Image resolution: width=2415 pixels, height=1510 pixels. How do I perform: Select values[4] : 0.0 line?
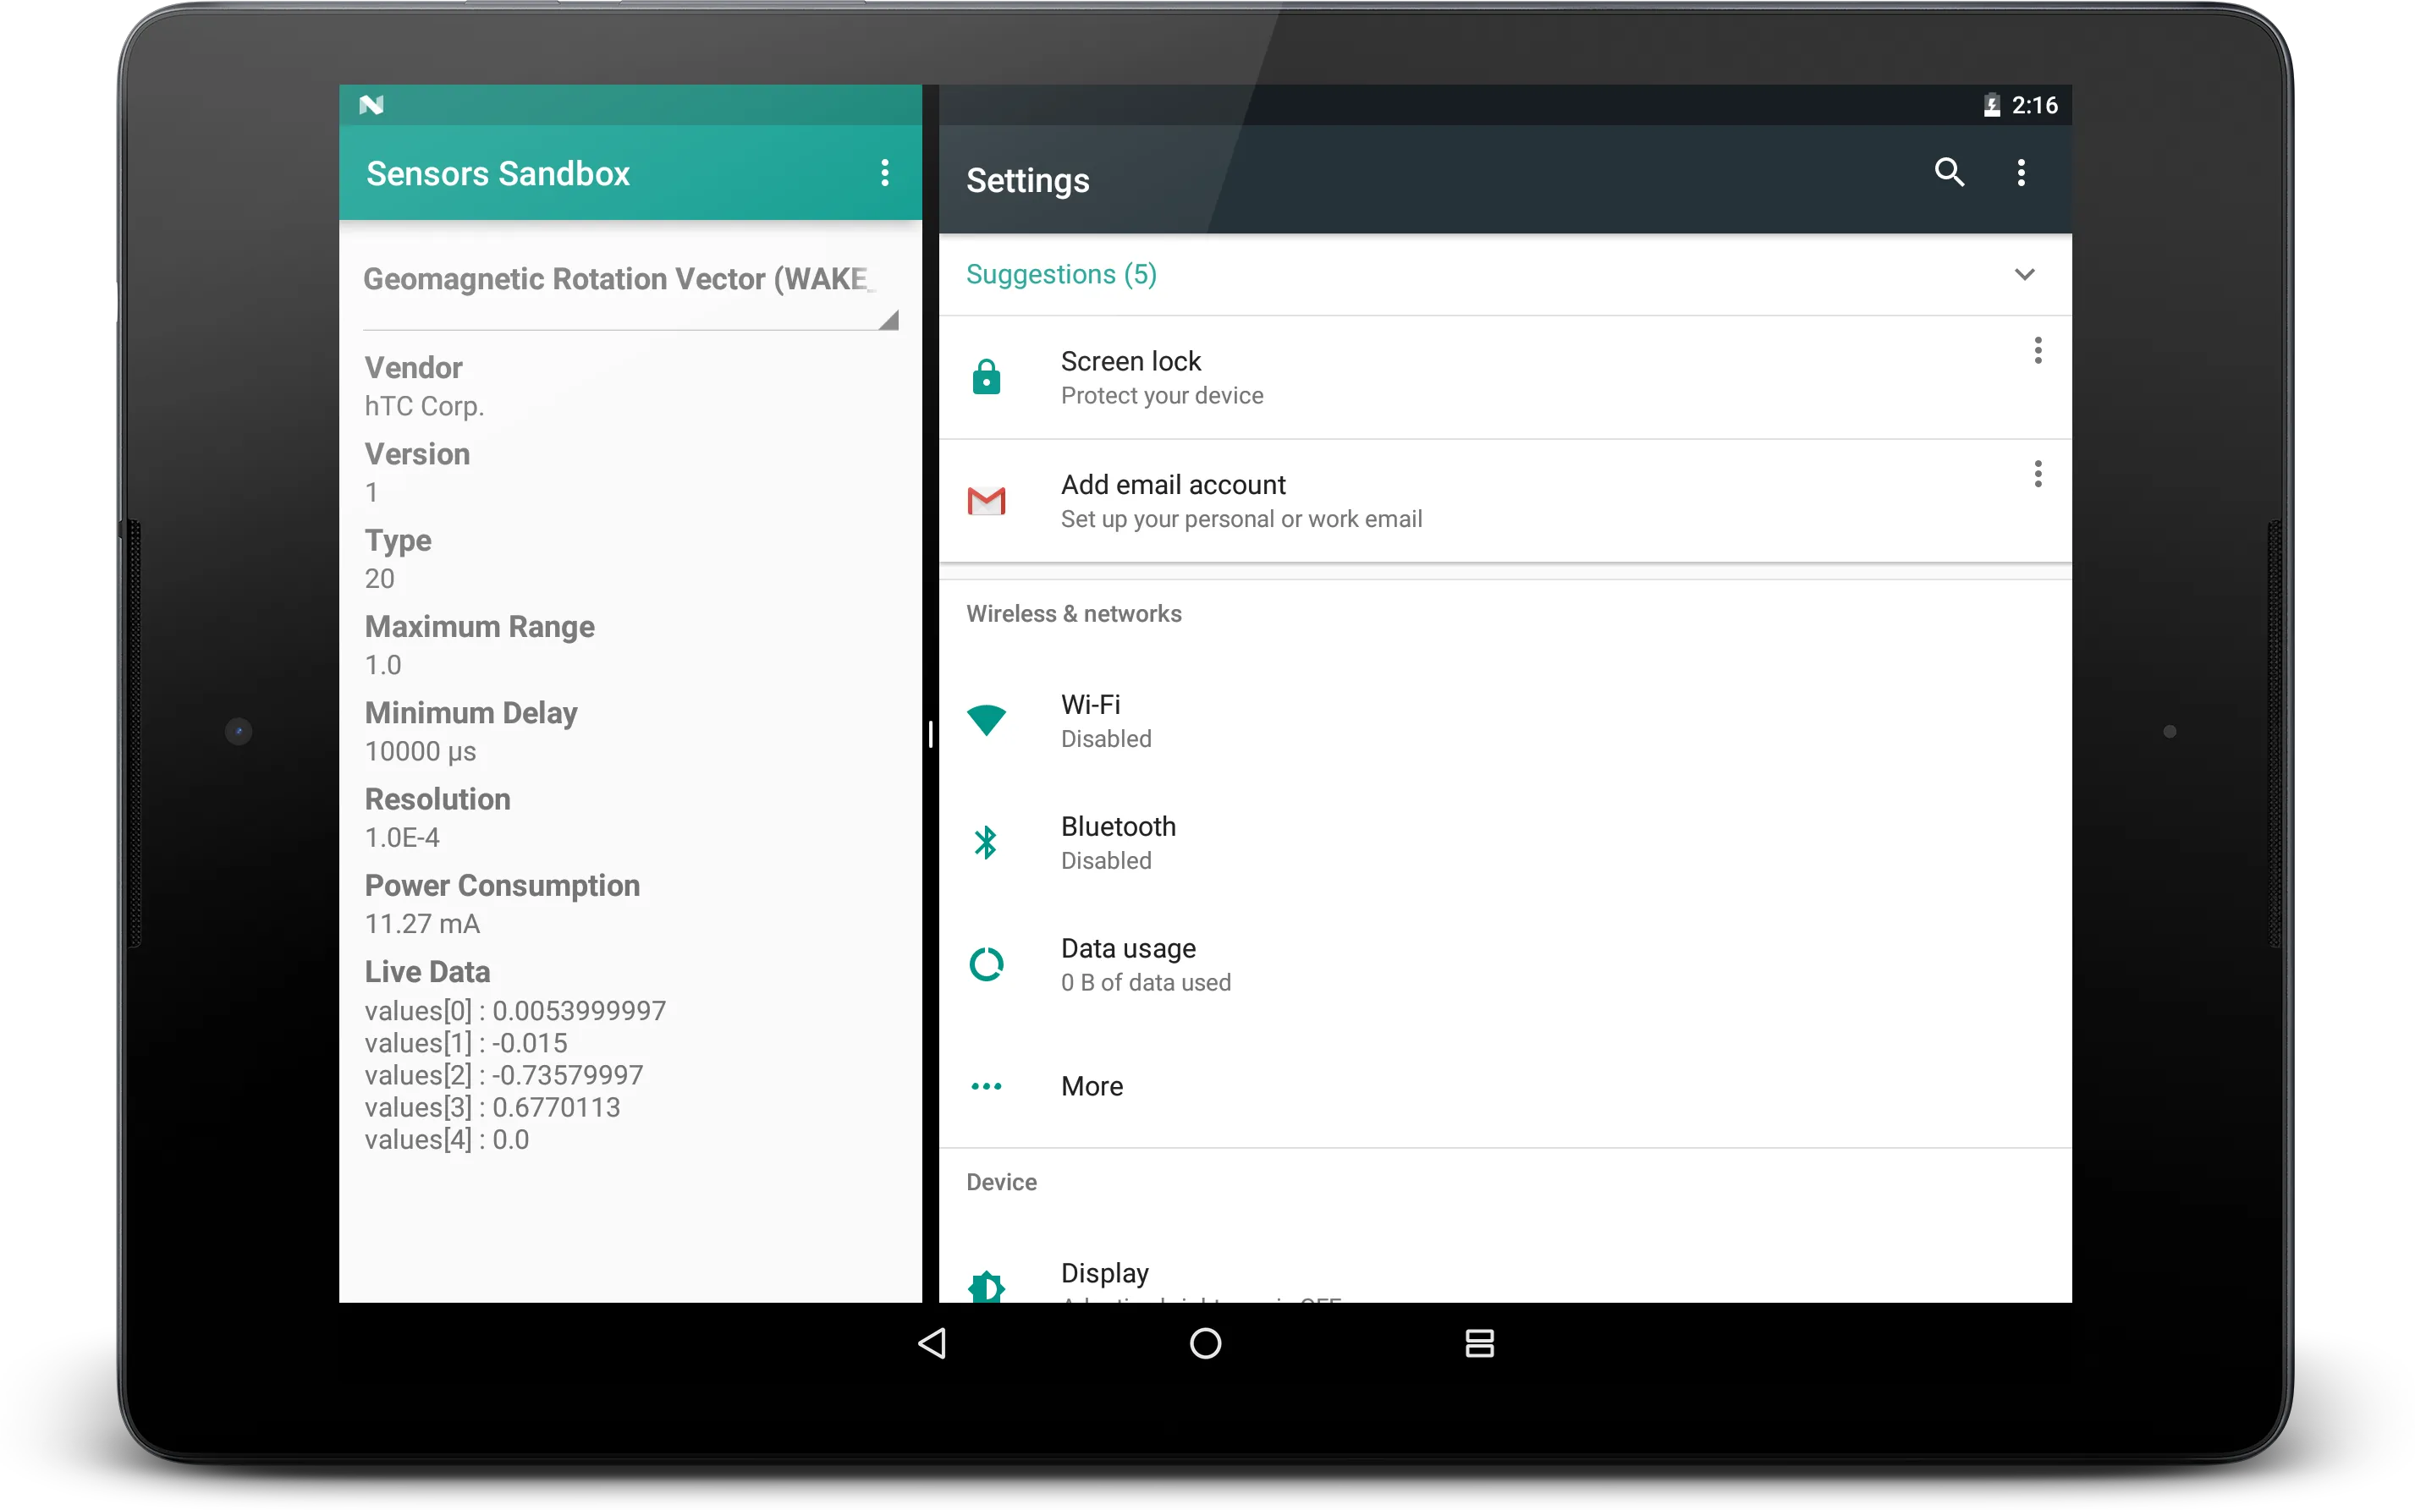[447, 1139]
